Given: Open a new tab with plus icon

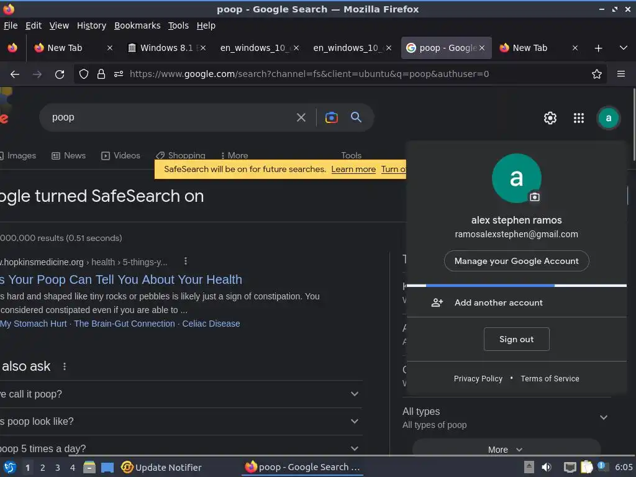Looking at the screenshot, I should [598, 48].
